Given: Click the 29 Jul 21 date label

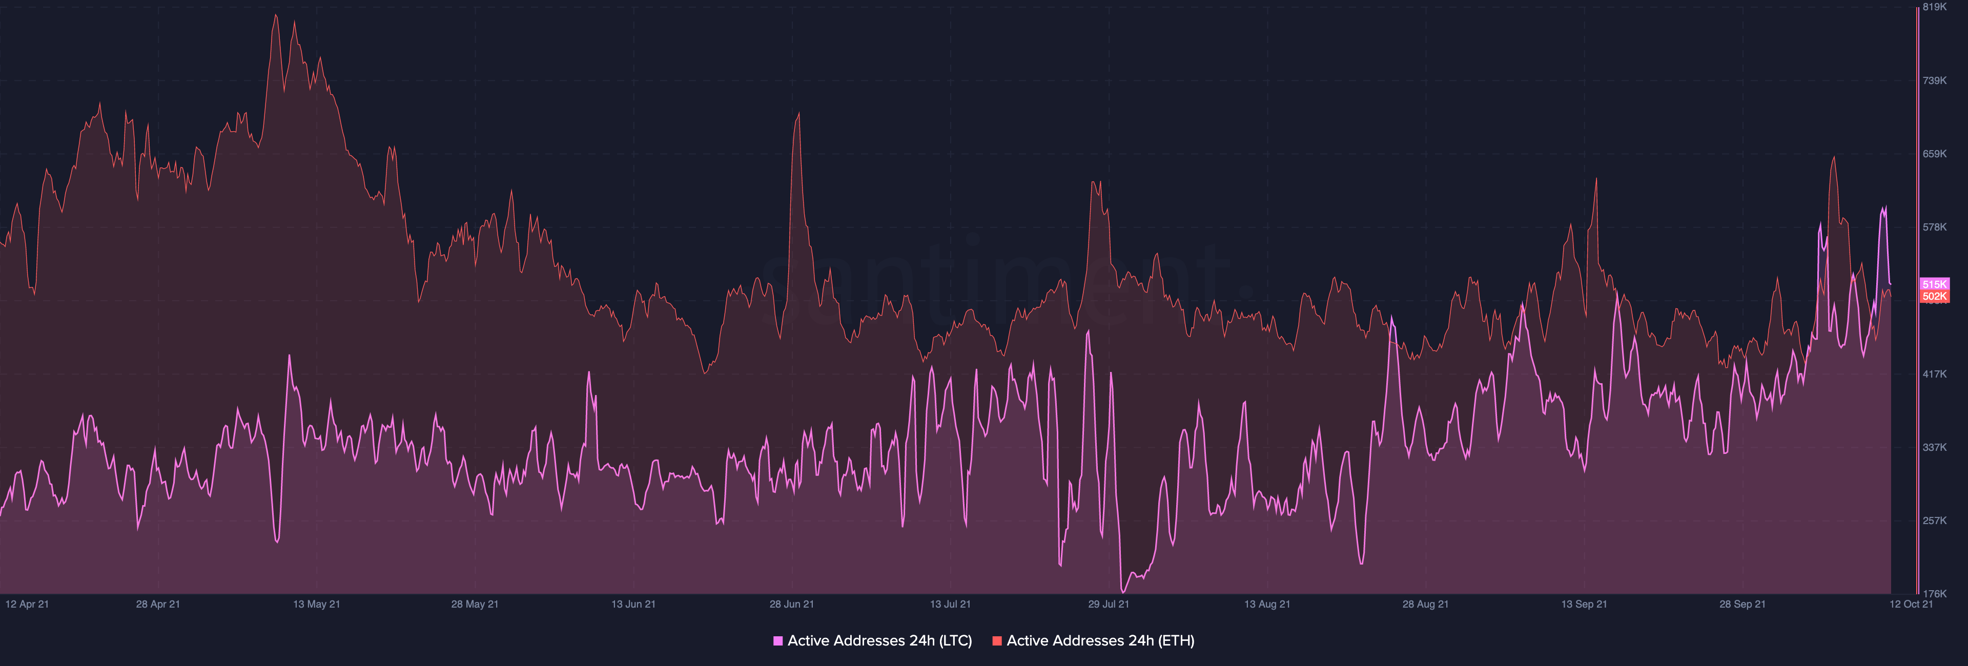Looking at the screenshot, I should pos(1108,604).
